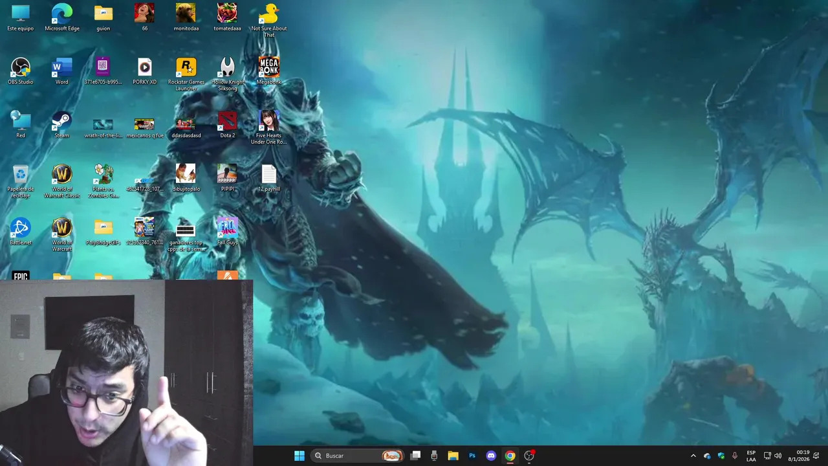Viewport: 828px width, 466px height.
Task: Open the volume speaker tray icon
Action: click(x=778, y=456)
